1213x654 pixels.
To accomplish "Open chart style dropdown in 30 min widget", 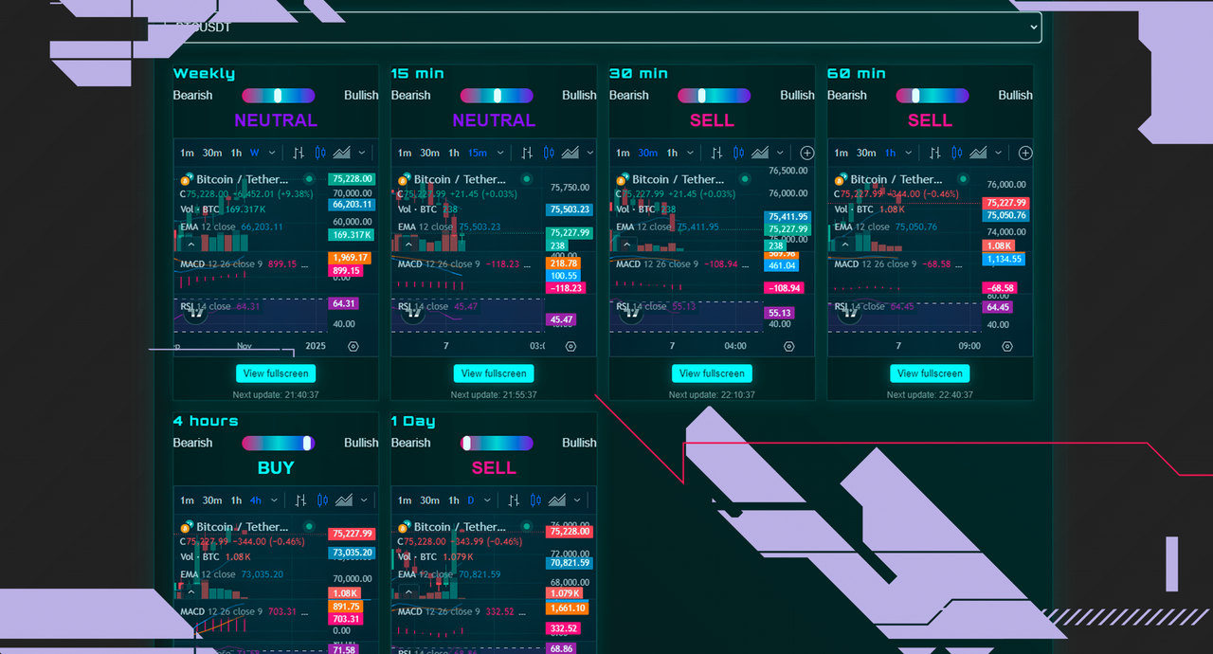I will click(x=781, y=153).
